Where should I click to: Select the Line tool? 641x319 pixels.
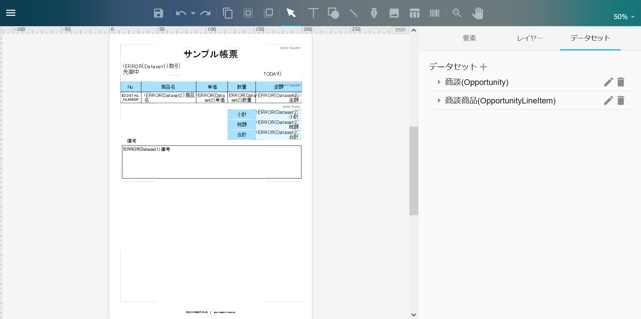coord(353,13)
